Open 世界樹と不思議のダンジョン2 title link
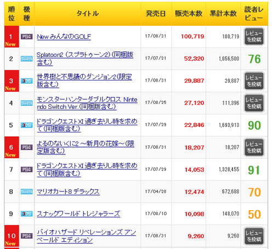The height and width of the screenshot is (249, 274). 84,80
